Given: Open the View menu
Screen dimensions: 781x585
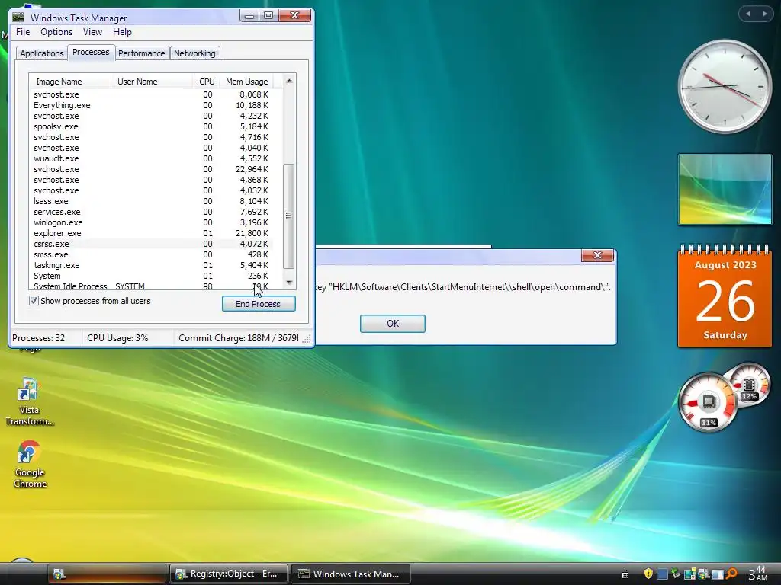Looking at the screenshot, I should click(x=92, y=32).
